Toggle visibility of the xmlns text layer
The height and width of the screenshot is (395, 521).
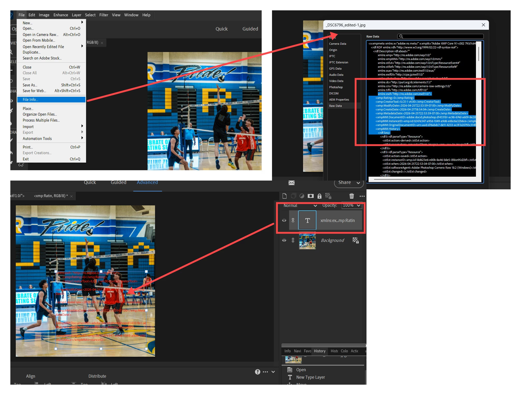pyautogui.click(x=284, y=220)
